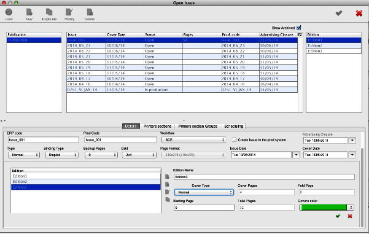Select issue row 2014_05_21

tap(182, 57)
